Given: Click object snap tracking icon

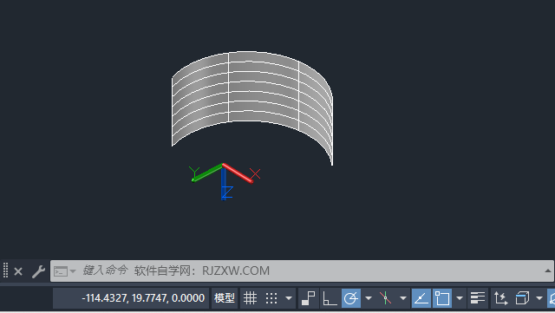Looking at the screenshot, I should tap(421, 298).
